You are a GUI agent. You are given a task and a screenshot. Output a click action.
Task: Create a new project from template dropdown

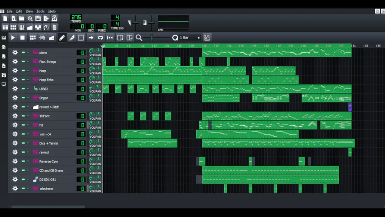tap(13, 18)
